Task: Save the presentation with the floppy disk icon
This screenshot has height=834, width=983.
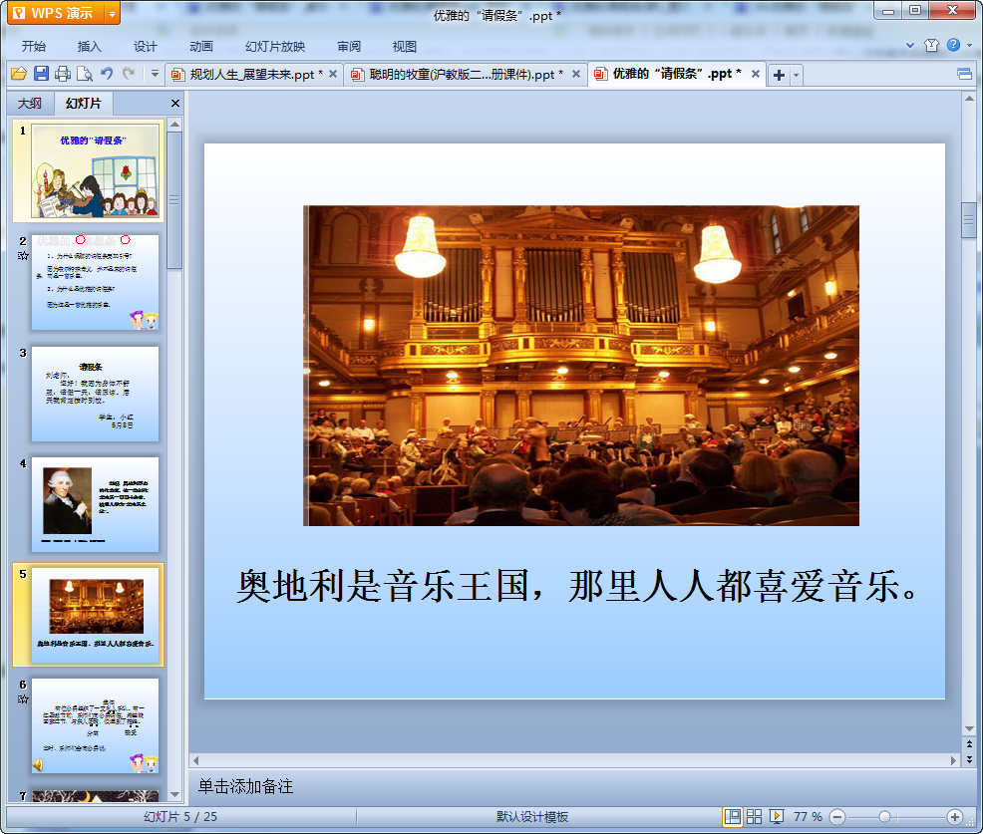Action: [42, 74]
